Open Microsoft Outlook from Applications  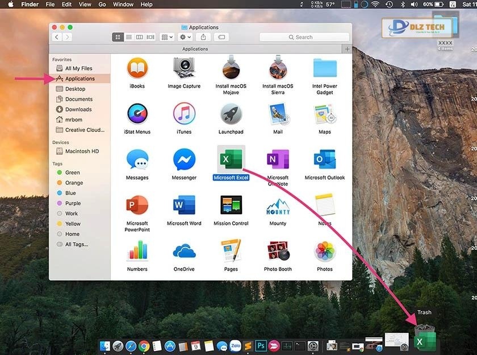[324, 159]
